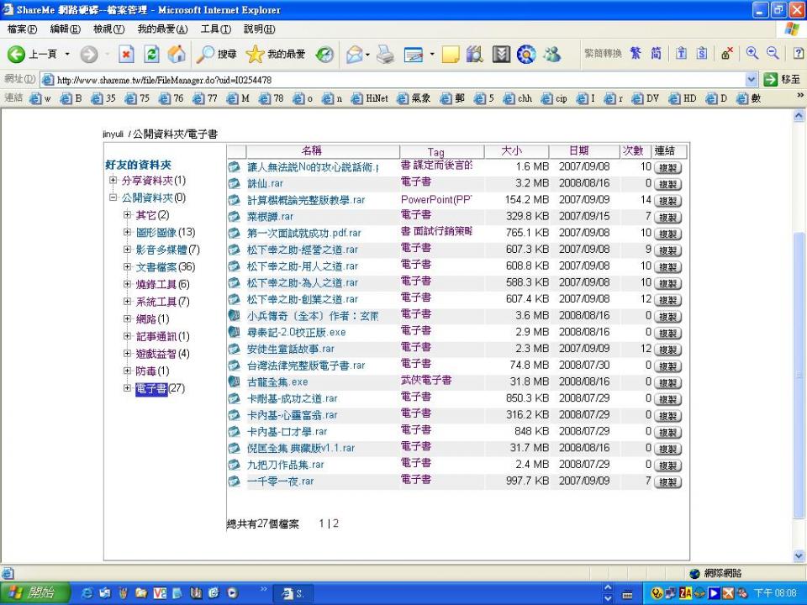Image resolution: width=807 pixels, height=605 pixels.
Task: Go to page 2 of file list
Action: [335, 523]
